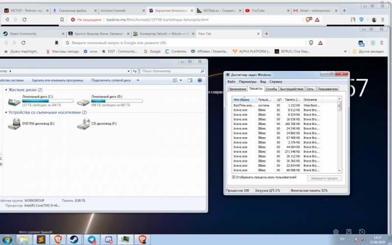This screenshot has width=392, height=245.
Task: Open main menu of the back browser window
Action: 383,20
